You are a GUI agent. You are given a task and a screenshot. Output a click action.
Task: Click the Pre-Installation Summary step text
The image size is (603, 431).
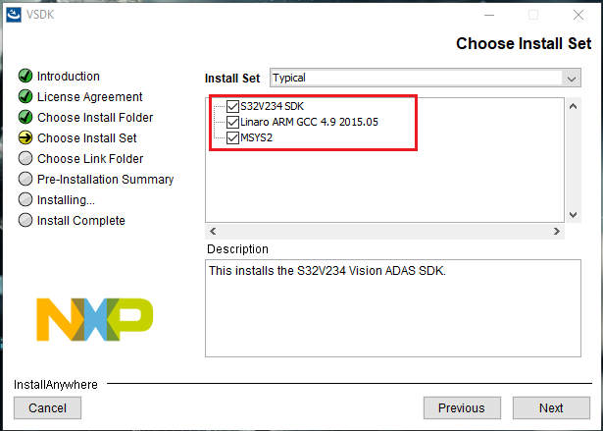click(x=105, y=179)
